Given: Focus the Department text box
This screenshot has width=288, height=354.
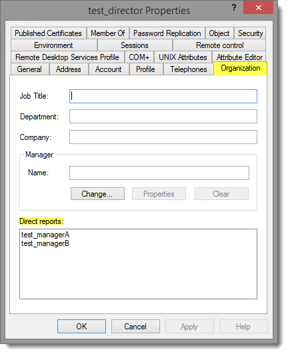Looking at the screenshot, I should tap(163, 117).
